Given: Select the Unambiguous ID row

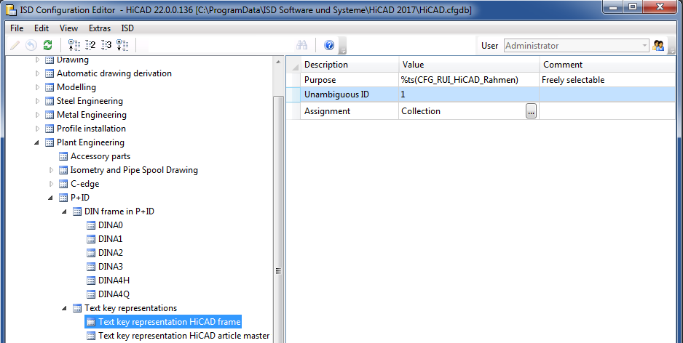Looking at the screenshot, I should (481, 94).
